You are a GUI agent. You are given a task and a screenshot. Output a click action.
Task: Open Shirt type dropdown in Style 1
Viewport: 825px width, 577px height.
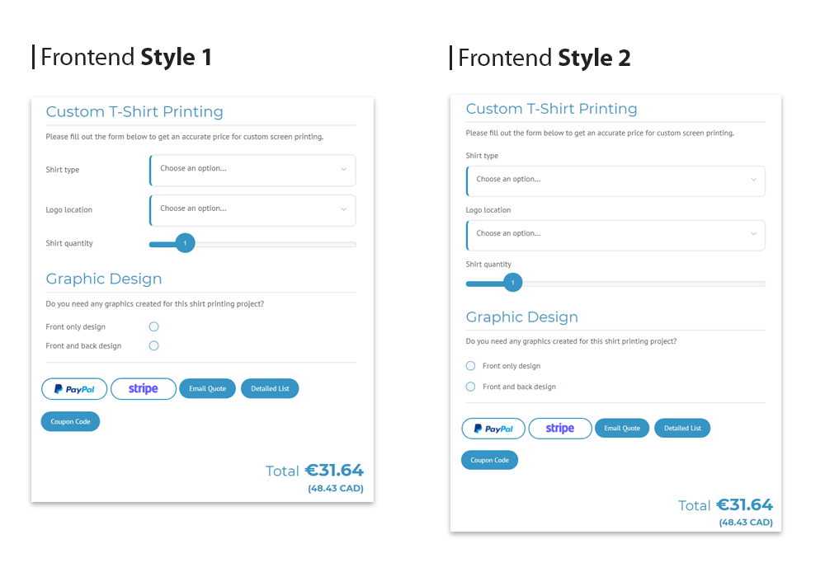[252, 171]
